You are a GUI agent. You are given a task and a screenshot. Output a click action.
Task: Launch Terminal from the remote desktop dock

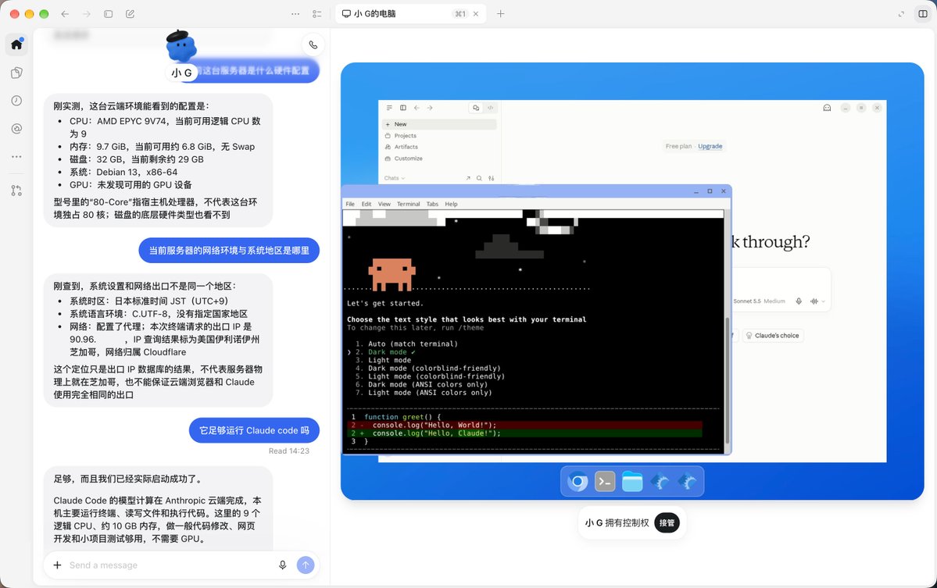(x=605, y=481)
